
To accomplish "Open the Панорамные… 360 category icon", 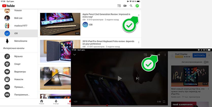I will tap(7, 95).
